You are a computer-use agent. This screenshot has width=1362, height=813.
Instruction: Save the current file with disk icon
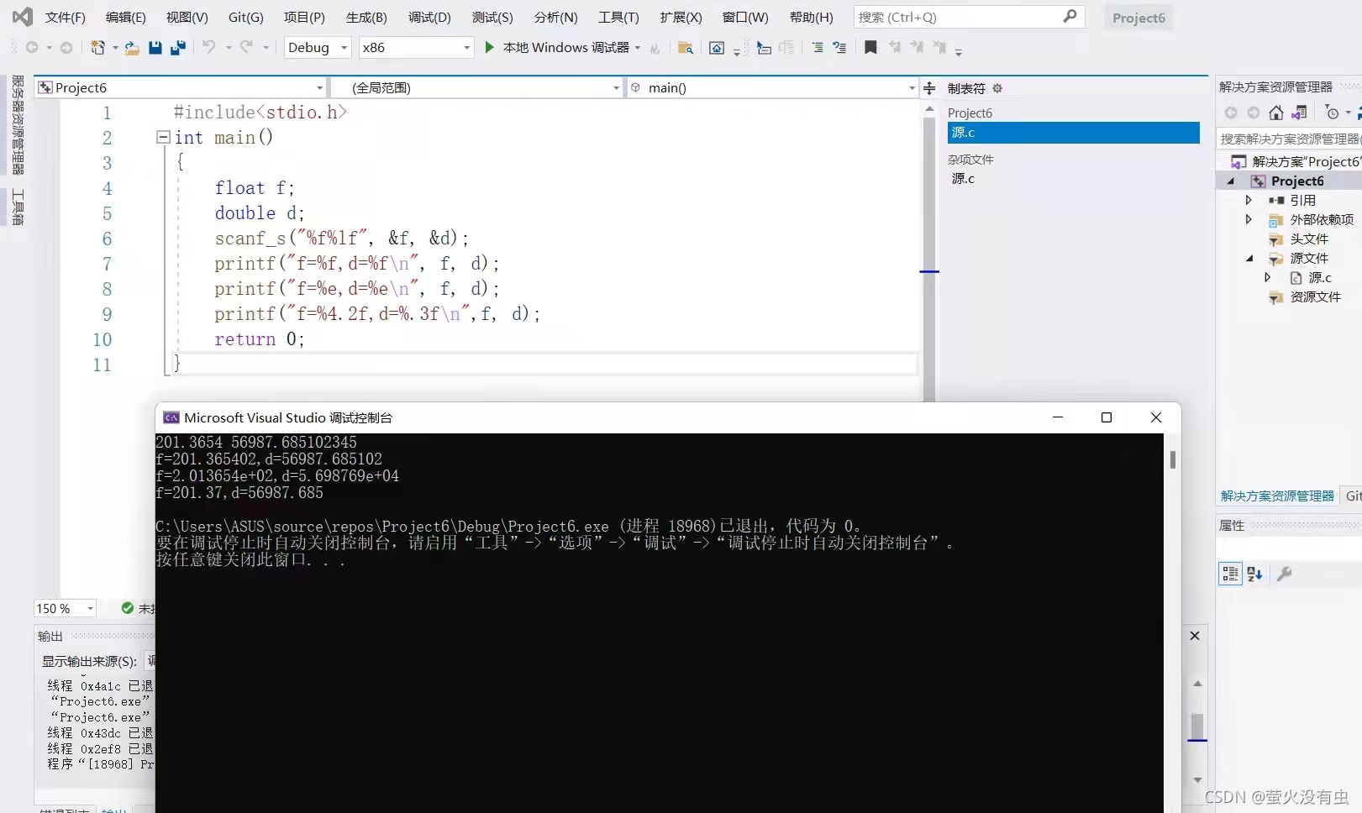[x=155, y=48]
